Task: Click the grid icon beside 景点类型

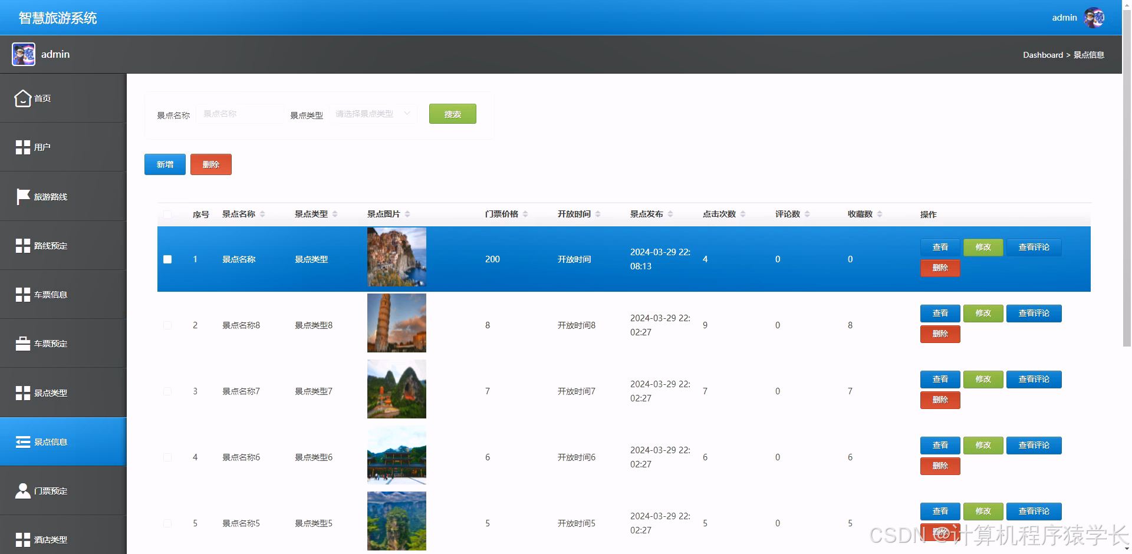Action: point(22,393)
